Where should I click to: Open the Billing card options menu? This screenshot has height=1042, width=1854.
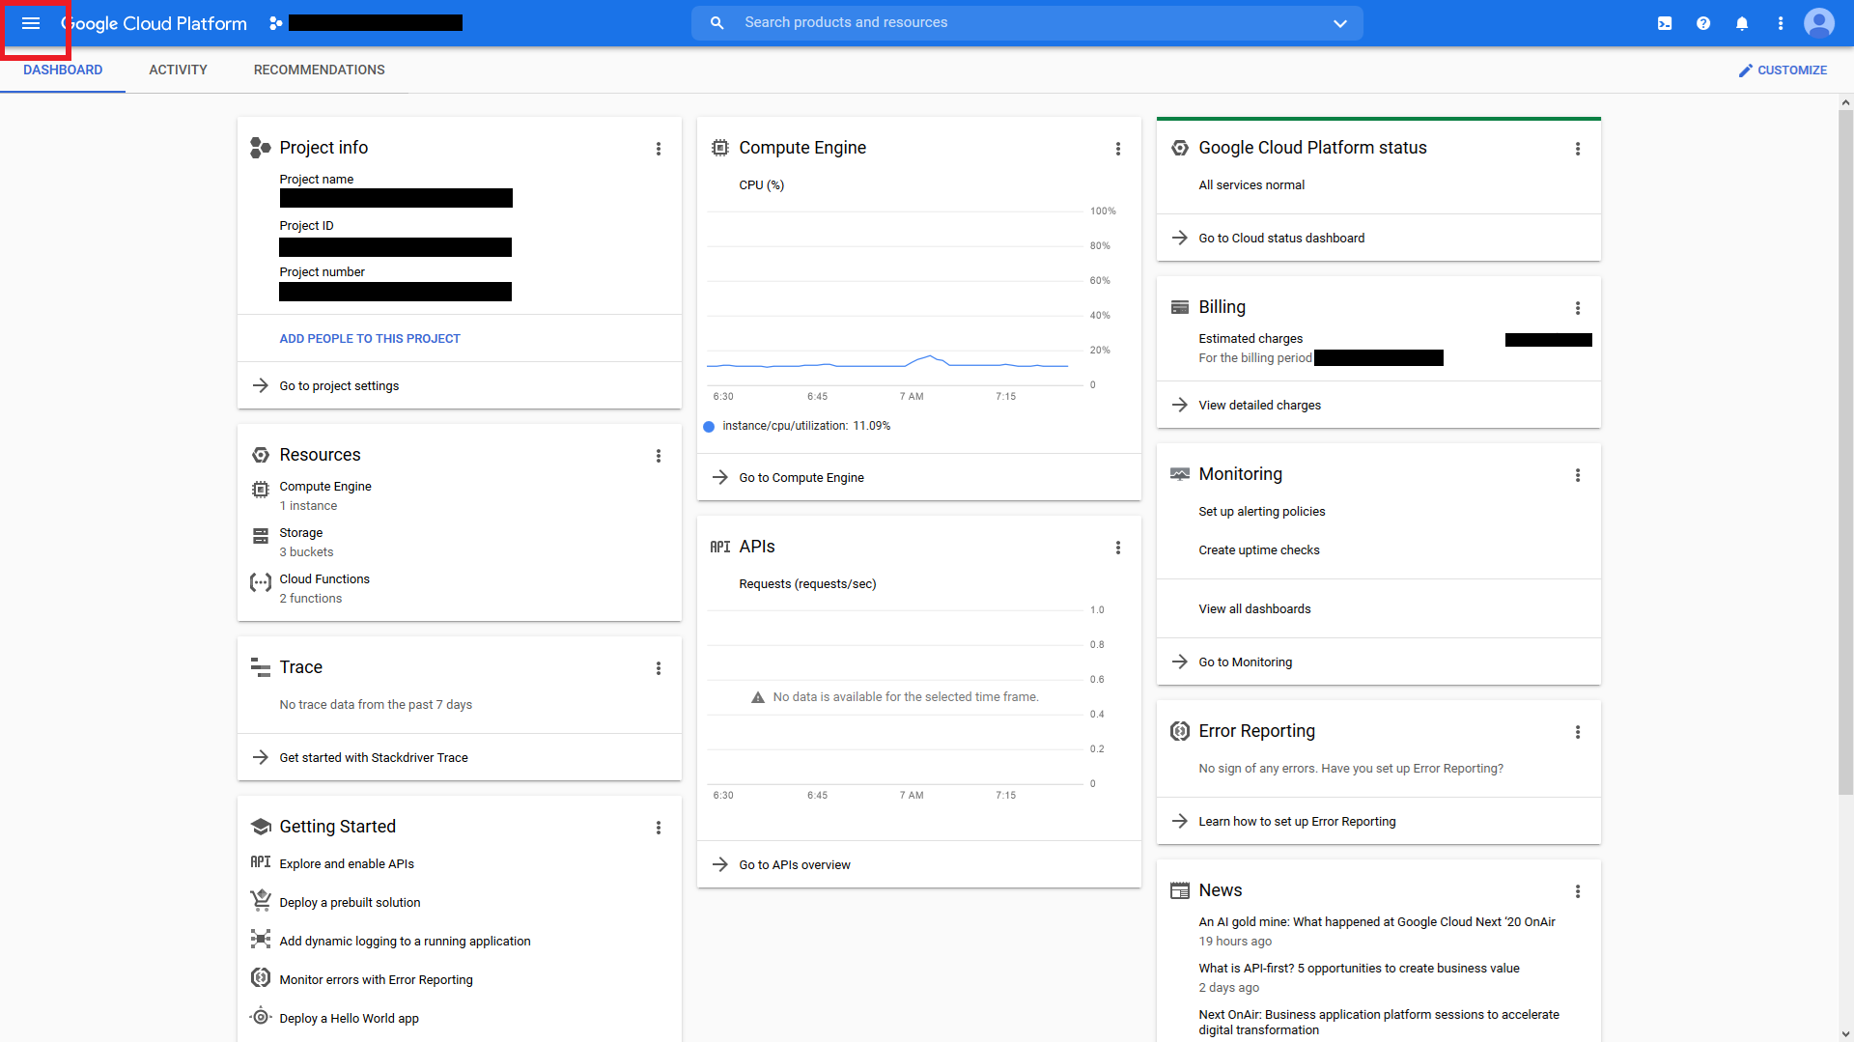coord(1578,308)
